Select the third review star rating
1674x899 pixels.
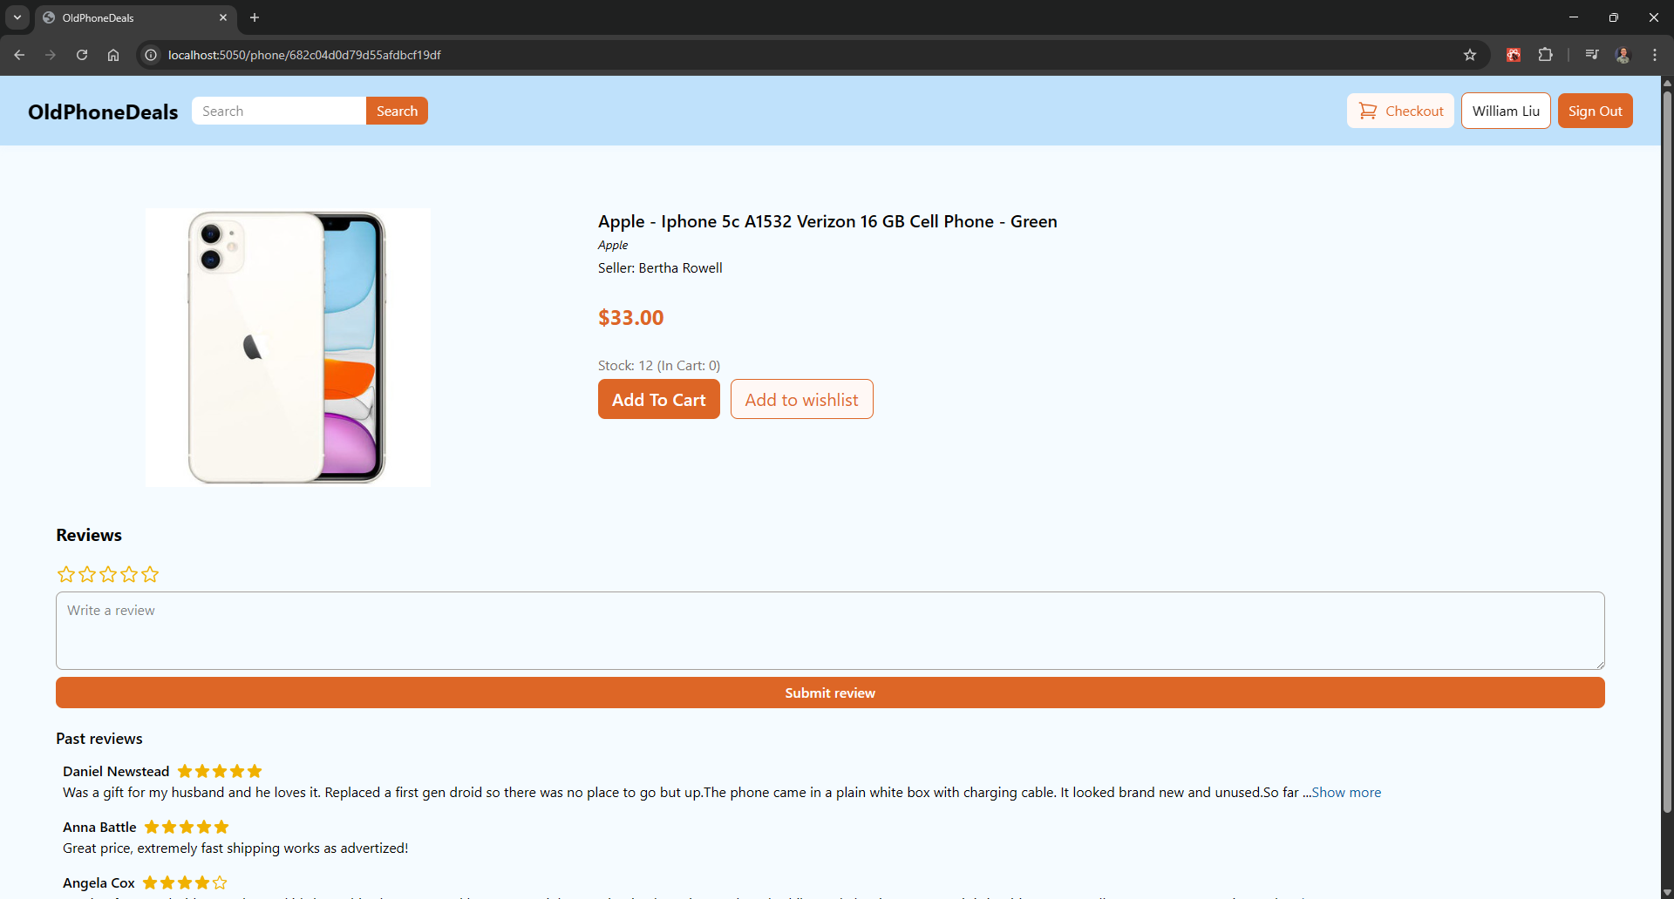tap(107, 574)
